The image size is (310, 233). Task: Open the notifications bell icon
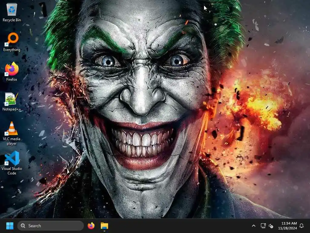(x=302, y=226)
